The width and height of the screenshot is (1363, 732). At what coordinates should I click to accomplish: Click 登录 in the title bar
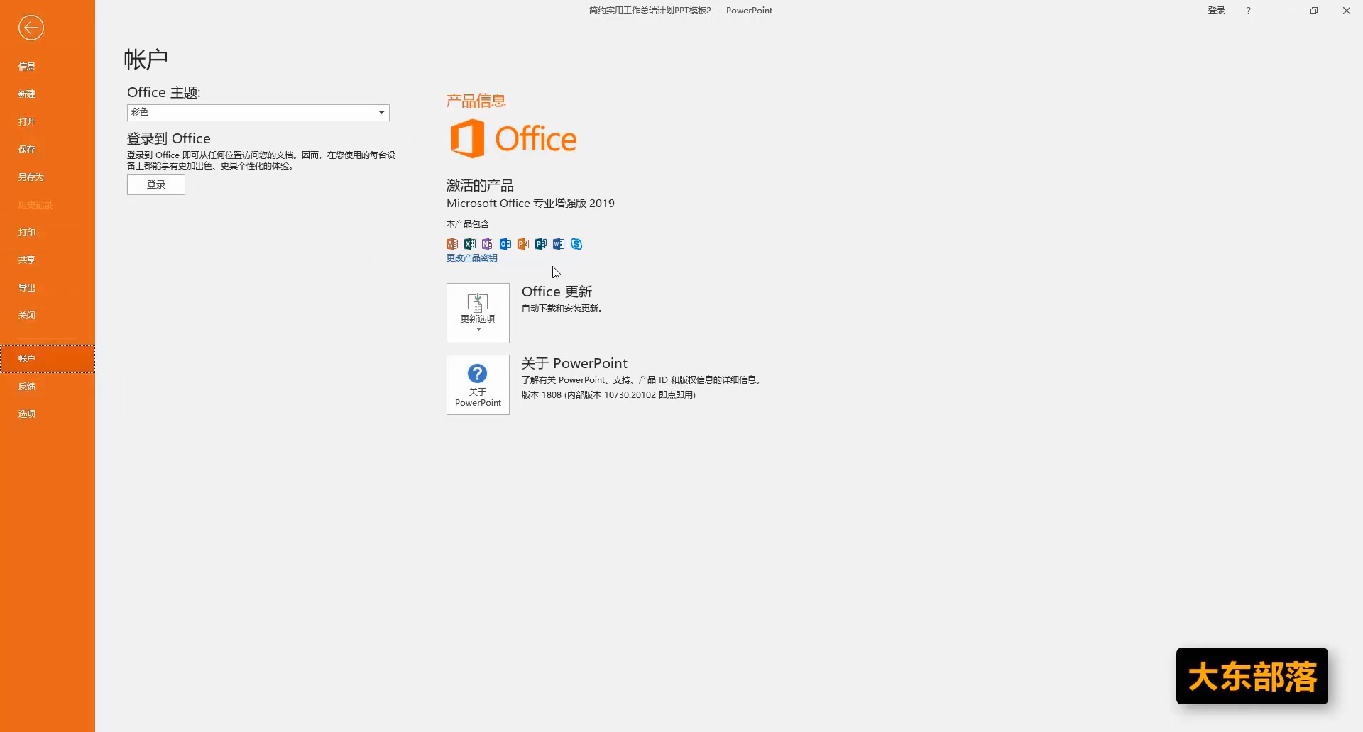pos(1215,10)
